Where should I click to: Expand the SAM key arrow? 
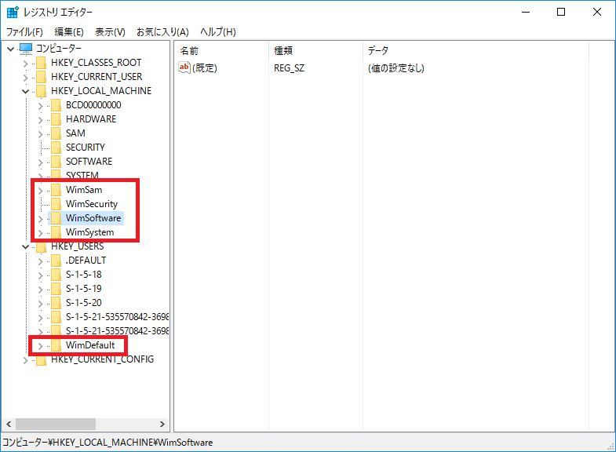[x=40, y=134]
